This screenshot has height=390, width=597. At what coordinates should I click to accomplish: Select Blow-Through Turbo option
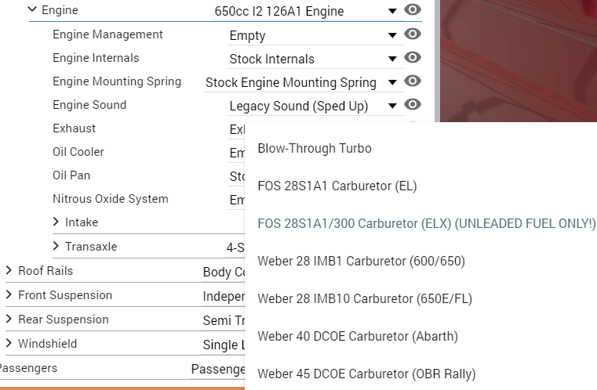pos(420,148)
